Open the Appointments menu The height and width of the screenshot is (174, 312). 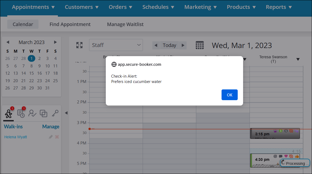[33, 7]
